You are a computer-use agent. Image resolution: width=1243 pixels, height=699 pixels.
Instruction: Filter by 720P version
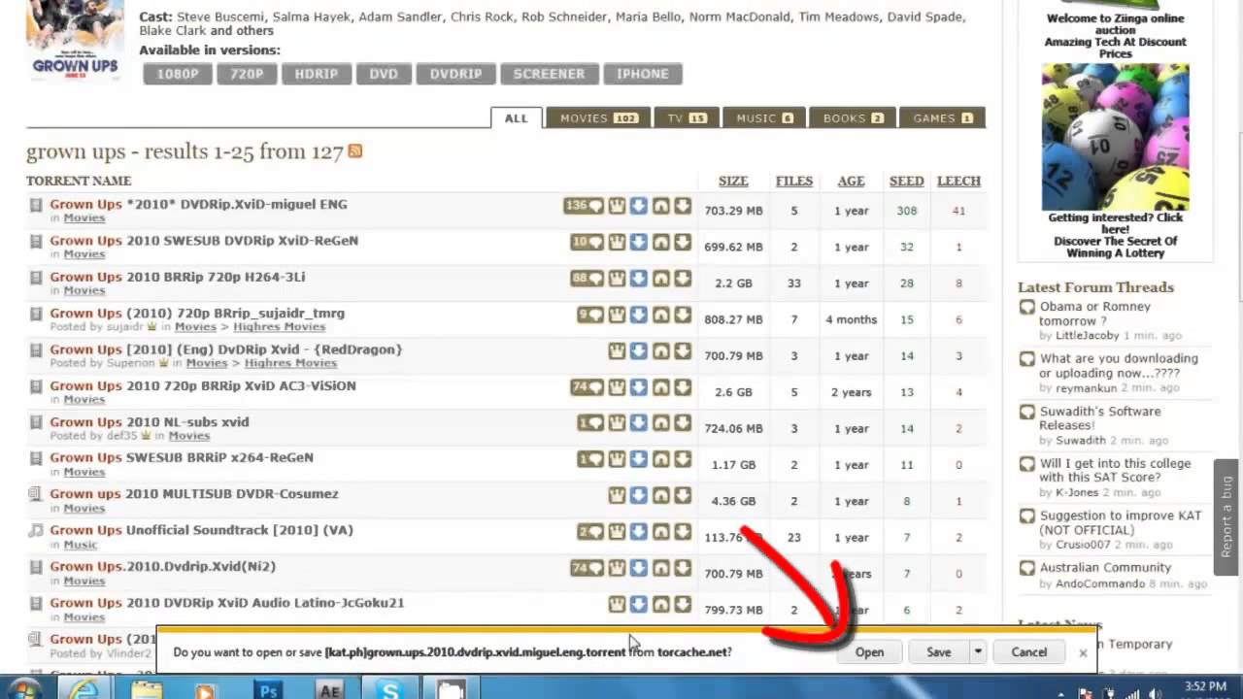(247, 74)
